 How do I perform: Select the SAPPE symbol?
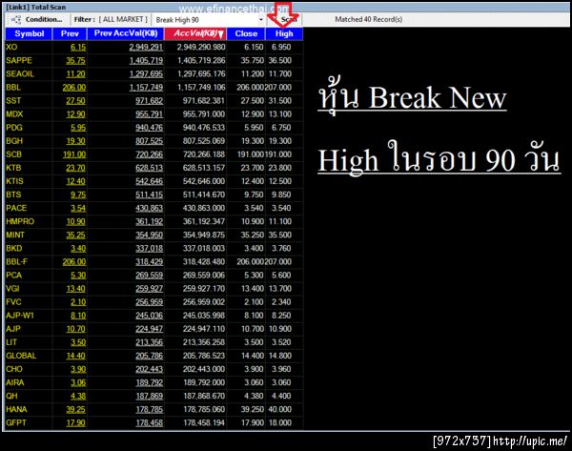coord(19,61)
